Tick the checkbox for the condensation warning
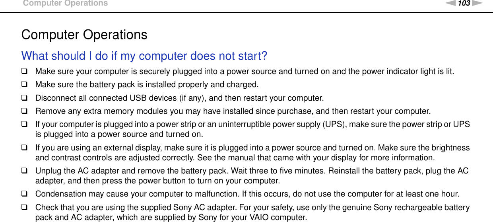Viewport: 493px width, 222px height. coord(25,194)
